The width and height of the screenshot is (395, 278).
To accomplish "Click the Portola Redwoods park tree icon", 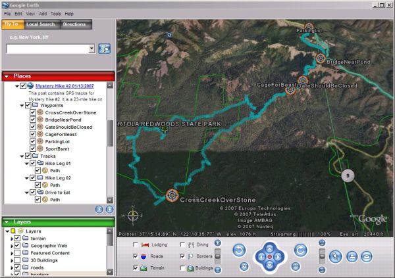I will click(x=165, y=129).
